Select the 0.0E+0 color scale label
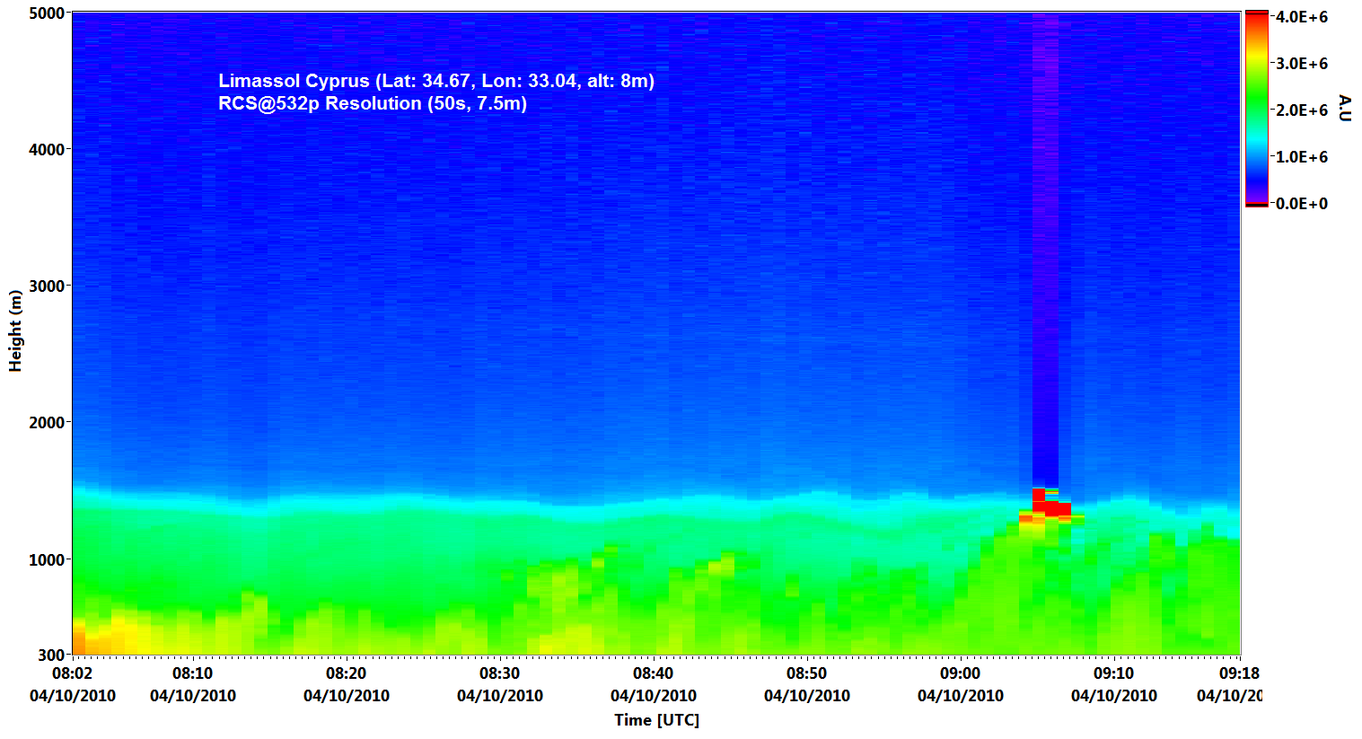This screenshot has width=1362, height=739. pos(1302,204)
